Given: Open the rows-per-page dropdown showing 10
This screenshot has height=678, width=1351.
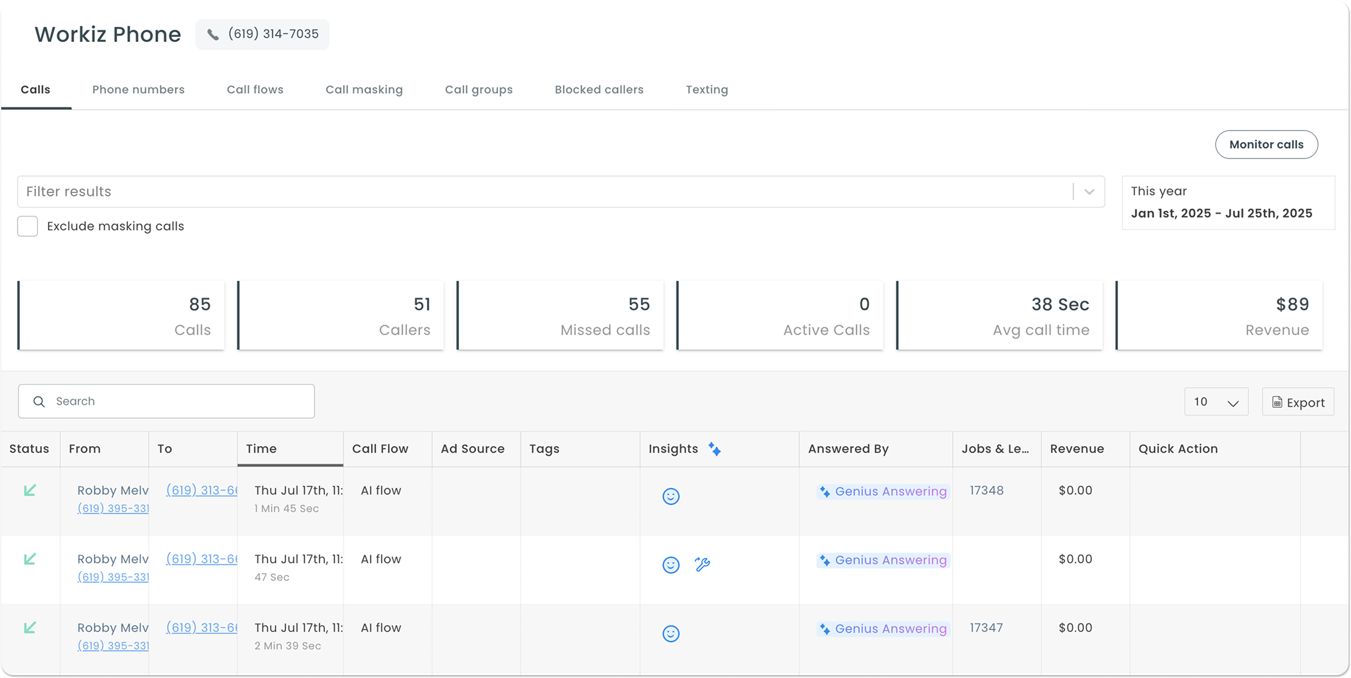Looking at the screenshot, I should coord(1216,402).
